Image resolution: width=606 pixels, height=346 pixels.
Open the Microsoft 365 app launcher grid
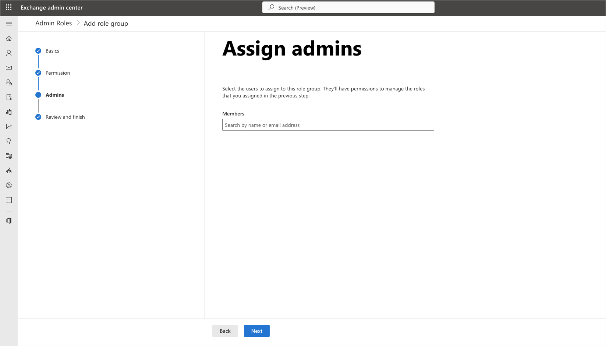pyautogui.click(x=8, y=7)
